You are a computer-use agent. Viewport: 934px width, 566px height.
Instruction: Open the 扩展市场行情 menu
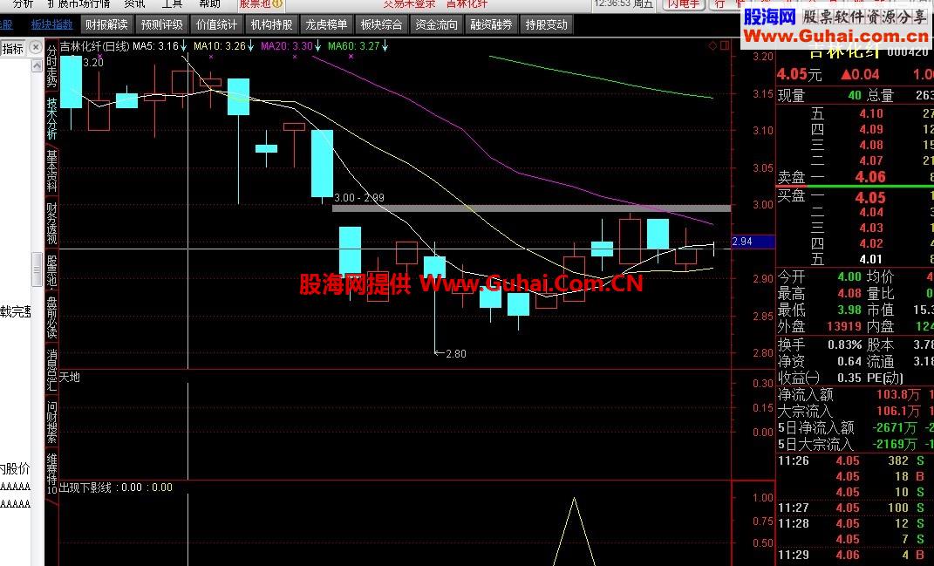[78, 3]
